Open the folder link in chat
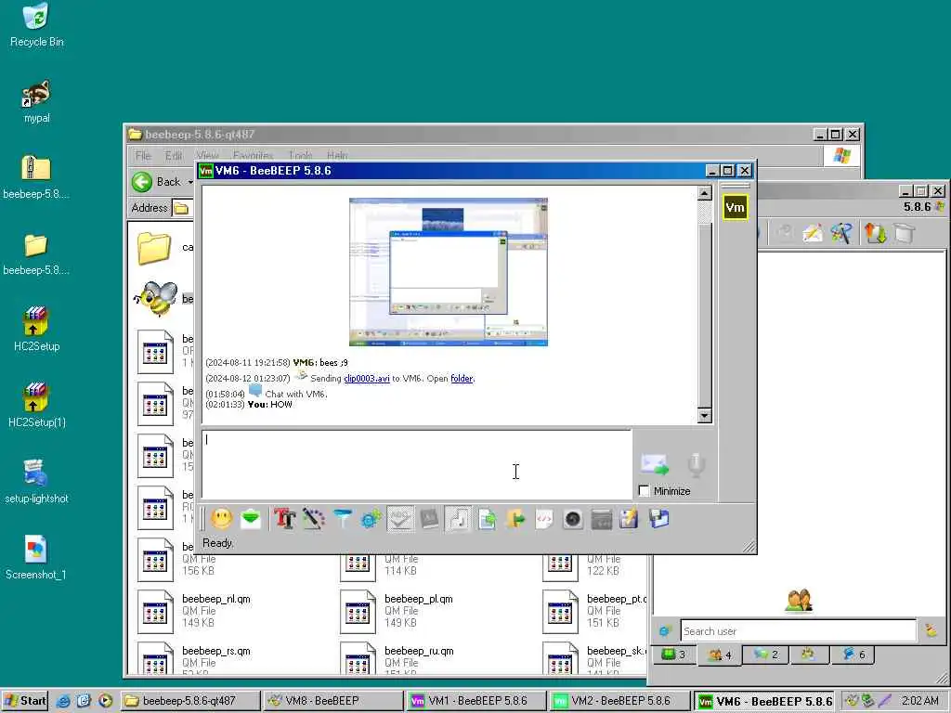The height and width of the screenshot is (713, 951). pos(462,379)
